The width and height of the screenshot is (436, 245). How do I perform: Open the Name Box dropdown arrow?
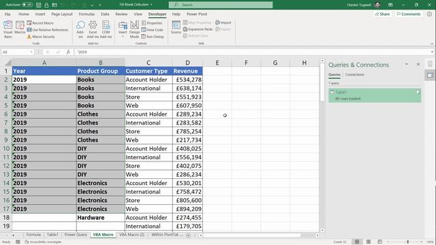(31, 52)
